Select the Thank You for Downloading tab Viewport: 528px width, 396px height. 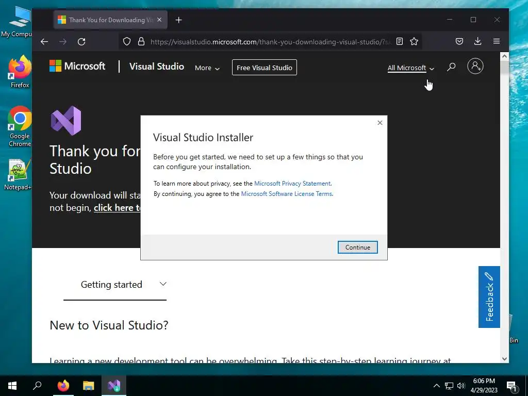[110, 20]
